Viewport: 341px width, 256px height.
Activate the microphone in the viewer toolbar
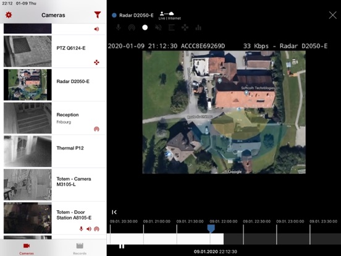pos(119,27)
